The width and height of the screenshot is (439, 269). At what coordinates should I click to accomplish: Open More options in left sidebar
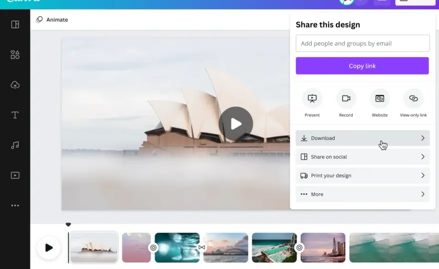click(x=15, y=206)
